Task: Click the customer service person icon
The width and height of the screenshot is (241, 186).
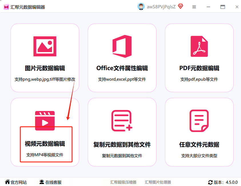Action: pyautogui.click(x=42, y=182)
